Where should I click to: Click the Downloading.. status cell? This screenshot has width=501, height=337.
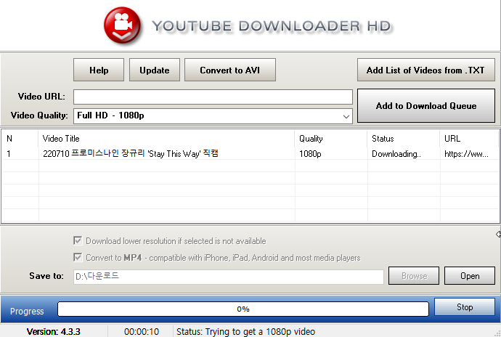396,154
